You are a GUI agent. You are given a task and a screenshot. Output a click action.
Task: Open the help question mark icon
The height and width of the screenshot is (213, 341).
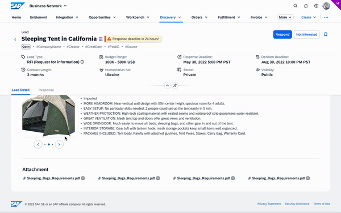pyautogui.click(x=316, y=6)
